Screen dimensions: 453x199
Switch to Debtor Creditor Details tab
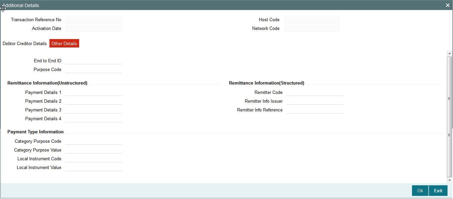[25, 43]
